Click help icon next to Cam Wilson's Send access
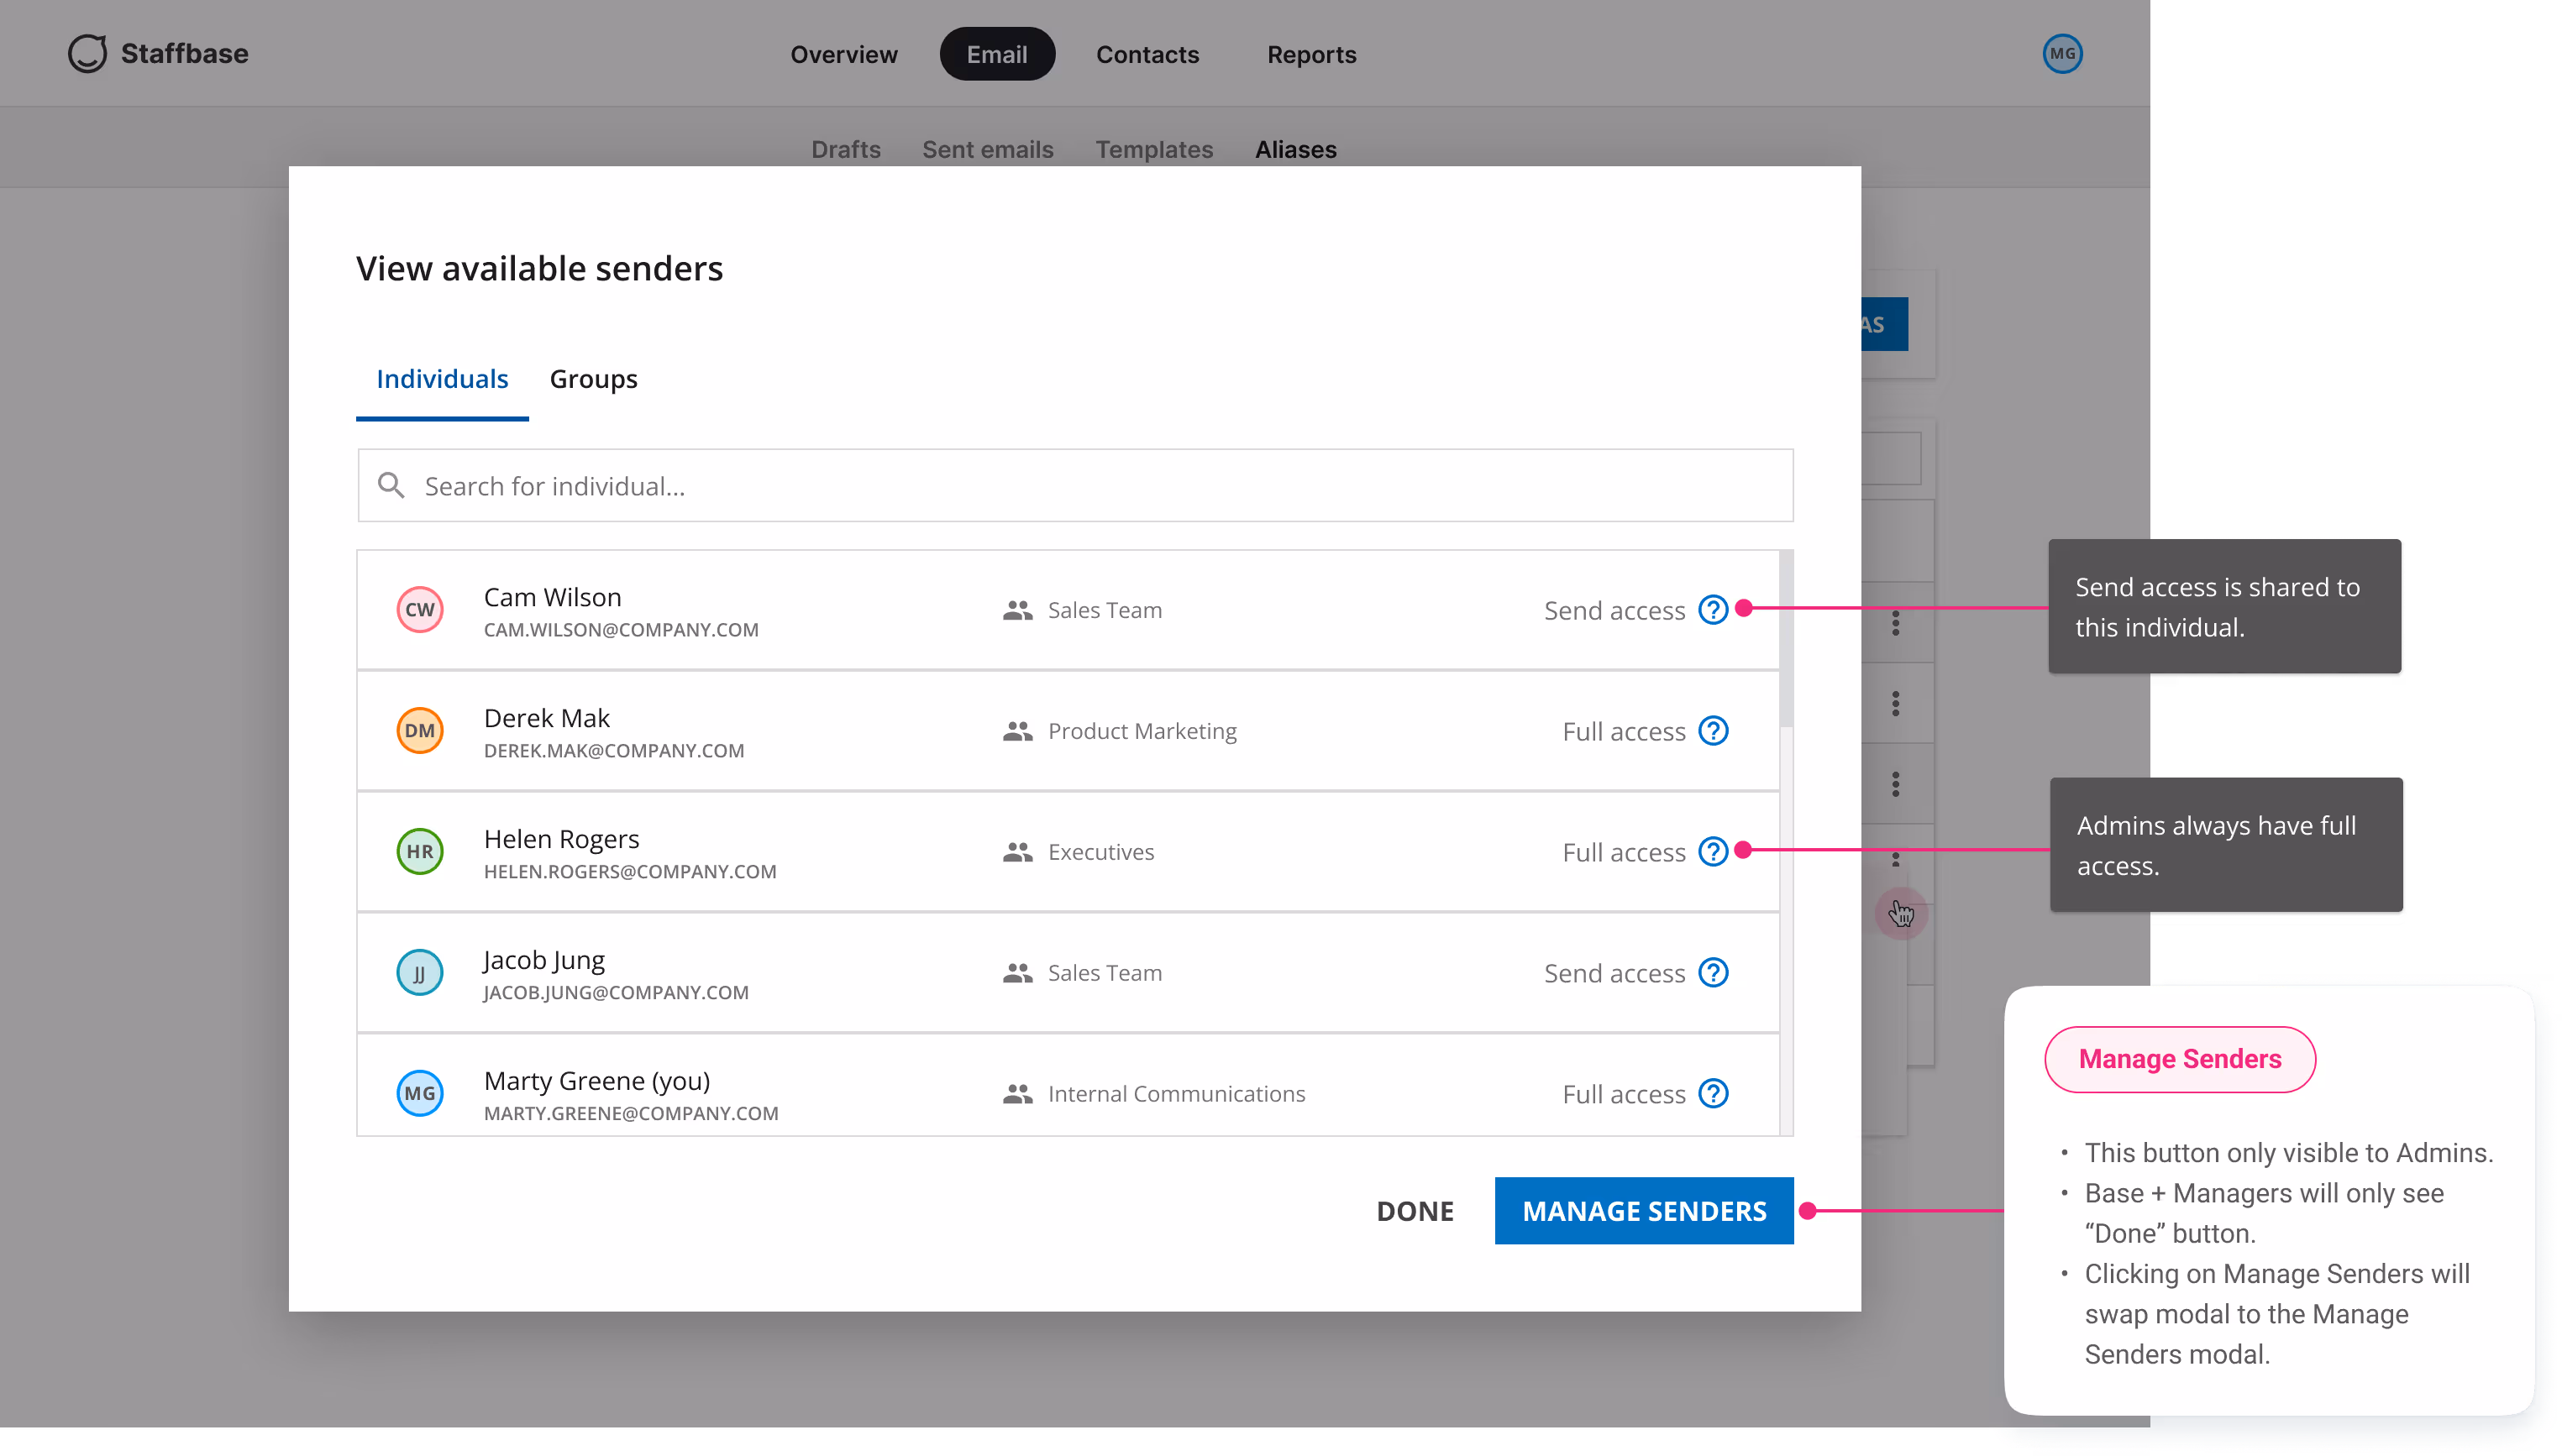Image resolution: width=2562 pixels, height=1456 pixels. (1713, 609)
